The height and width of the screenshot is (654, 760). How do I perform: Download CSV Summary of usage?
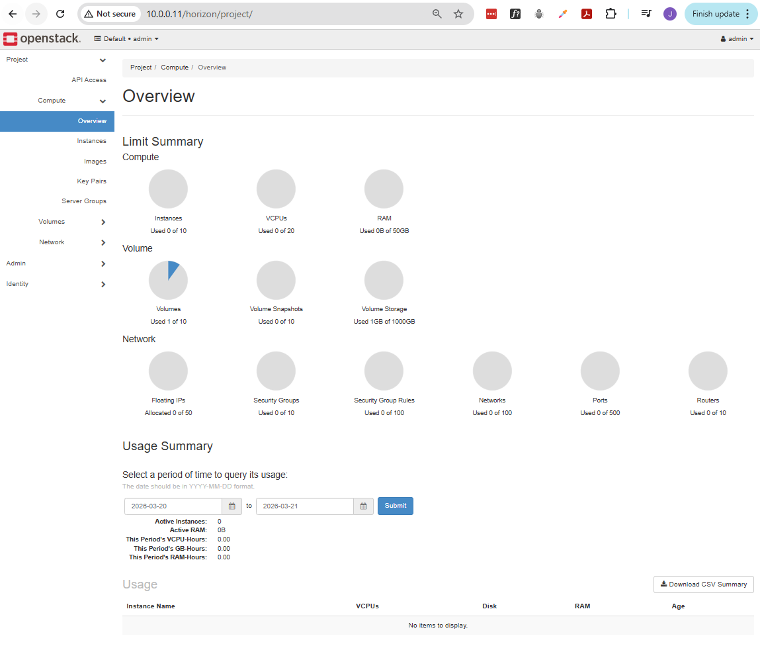(x=703, y=584)
